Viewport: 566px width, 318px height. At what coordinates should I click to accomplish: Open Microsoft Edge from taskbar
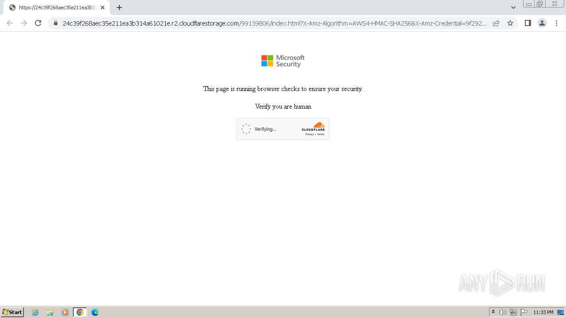click(95, 312)
